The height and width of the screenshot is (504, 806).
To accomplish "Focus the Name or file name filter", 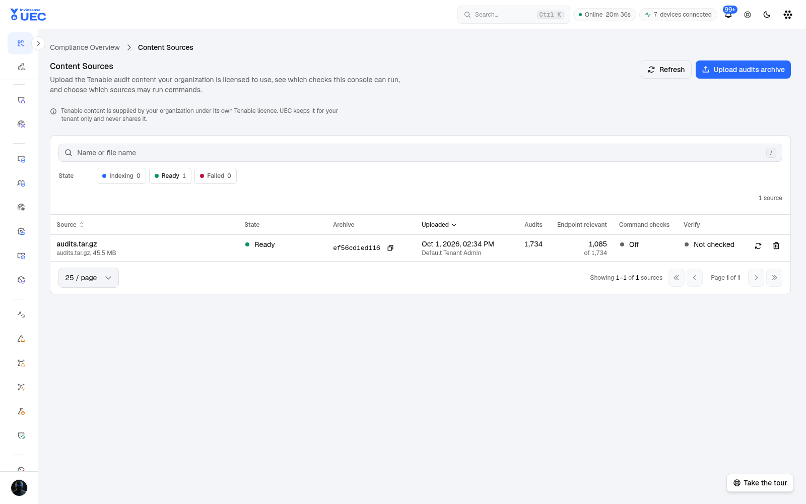I will coord(420,153).
